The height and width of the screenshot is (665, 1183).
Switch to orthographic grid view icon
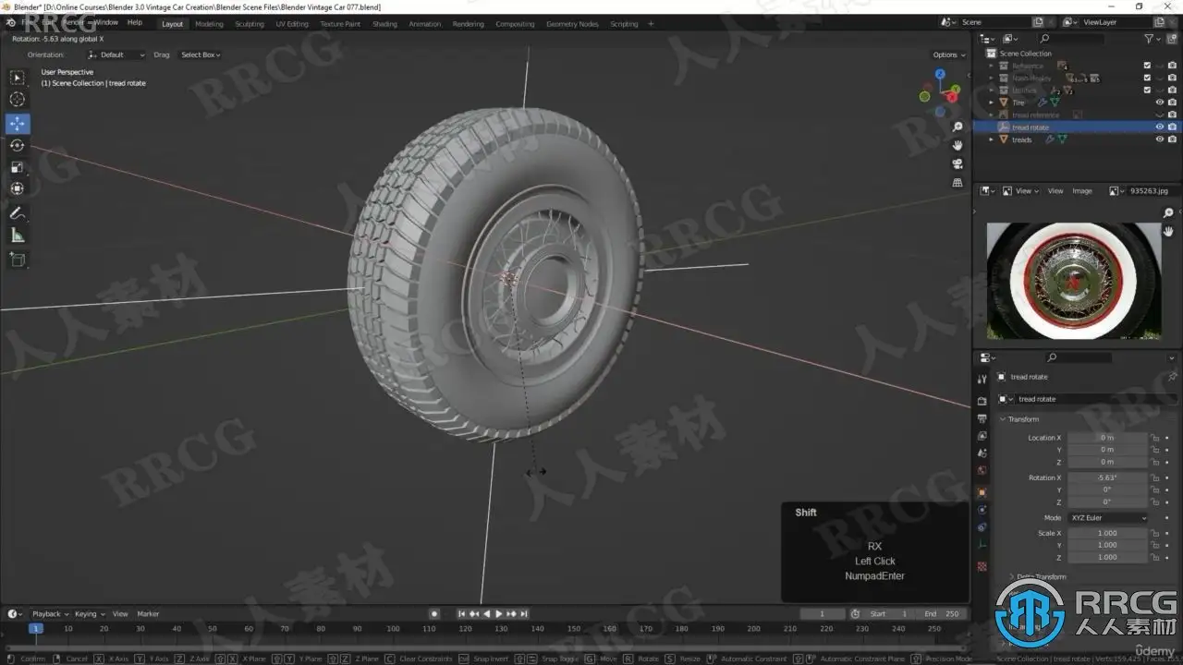[957, 183]
